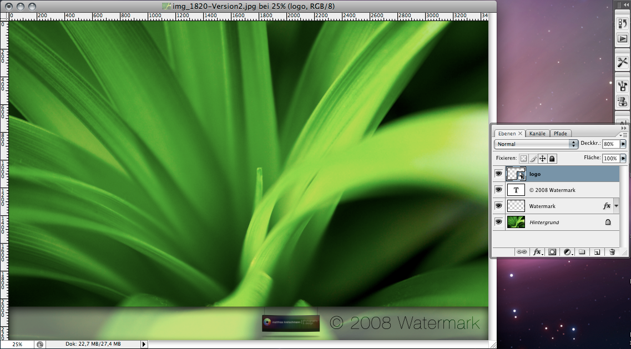Expand the collapsed dock with double arrows
This screenshot has width=631, height=349.
(x=626, y=5)
